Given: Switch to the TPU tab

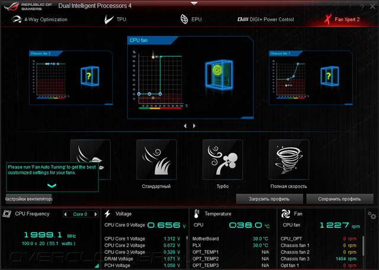Looking at the screenshot, I should 115,19.
